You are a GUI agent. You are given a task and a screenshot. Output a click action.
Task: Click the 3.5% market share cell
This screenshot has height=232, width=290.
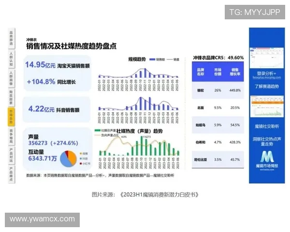pos(217,159)
